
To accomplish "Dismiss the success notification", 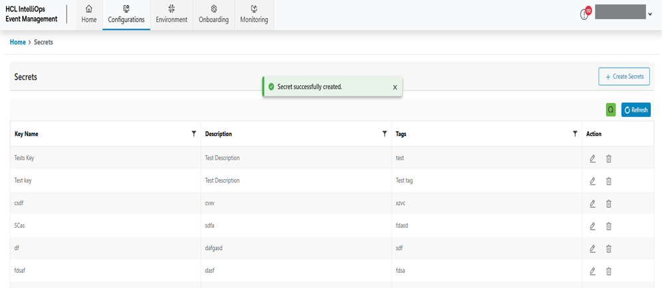I will tap(395, 87).
